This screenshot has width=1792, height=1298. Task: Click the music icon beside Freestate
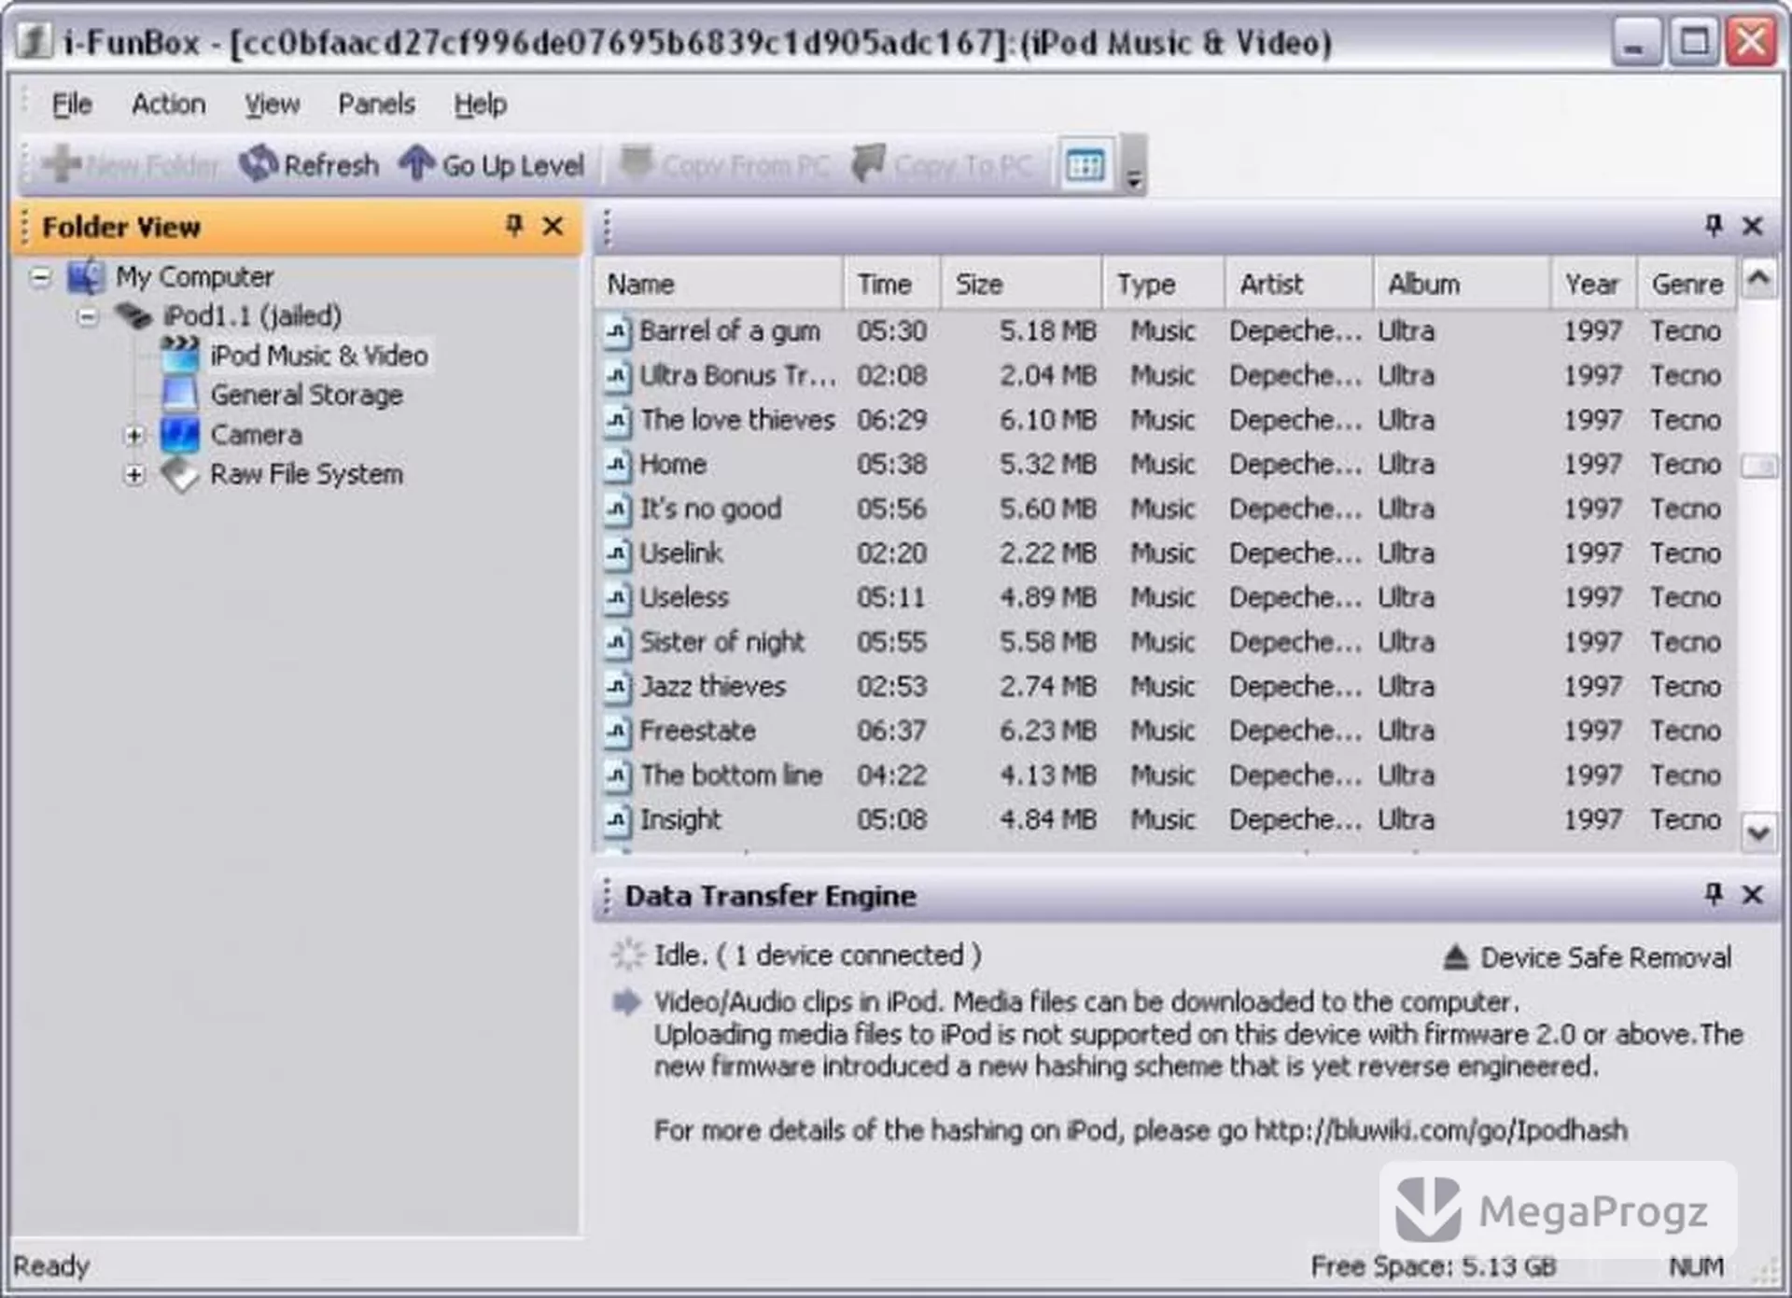pyautogui.click(x=617, y=732)
